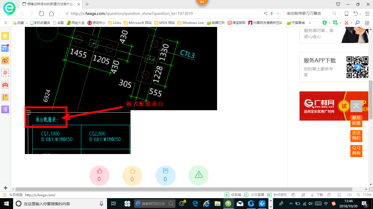Click the blue share count button
Viewport: 373px width, 209px height.
pos(165,176)
